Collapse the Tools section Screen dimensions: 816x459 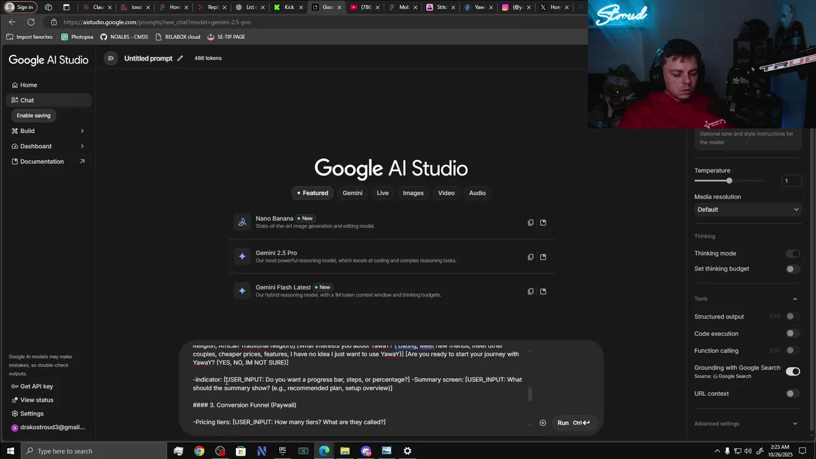(x=795, y=299)
